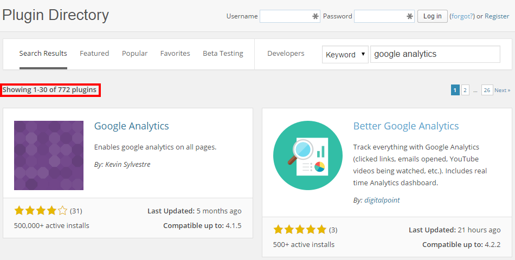Click the star rating for Google Analytics
515x260 pixels.
[x=41, y=211]
